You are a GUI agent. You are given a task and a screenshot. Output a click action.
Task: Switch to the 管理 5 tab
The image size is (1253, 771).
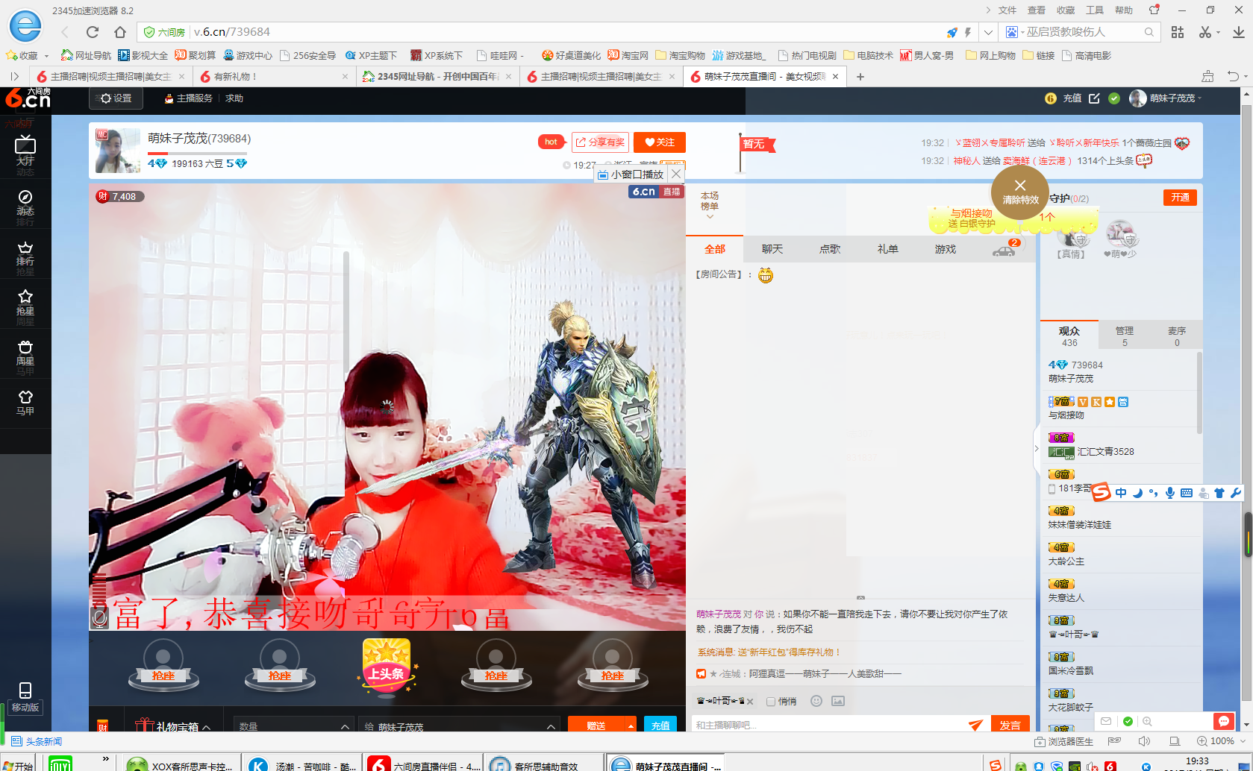(x=1125, y=336)
